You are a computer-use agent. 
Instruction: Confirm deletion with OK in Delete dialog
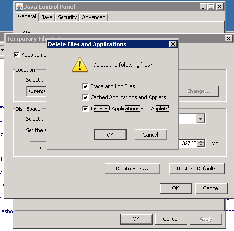click(110, 135)
